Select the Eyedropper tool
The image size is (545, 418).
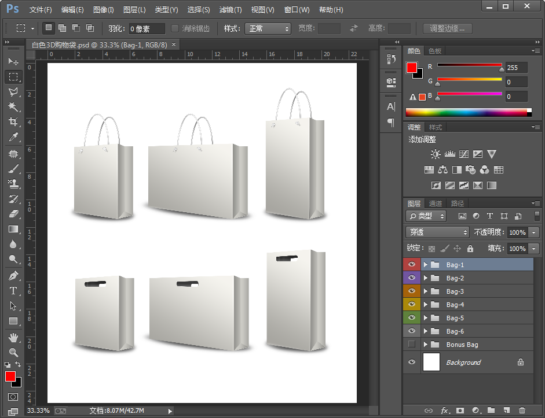13,137
